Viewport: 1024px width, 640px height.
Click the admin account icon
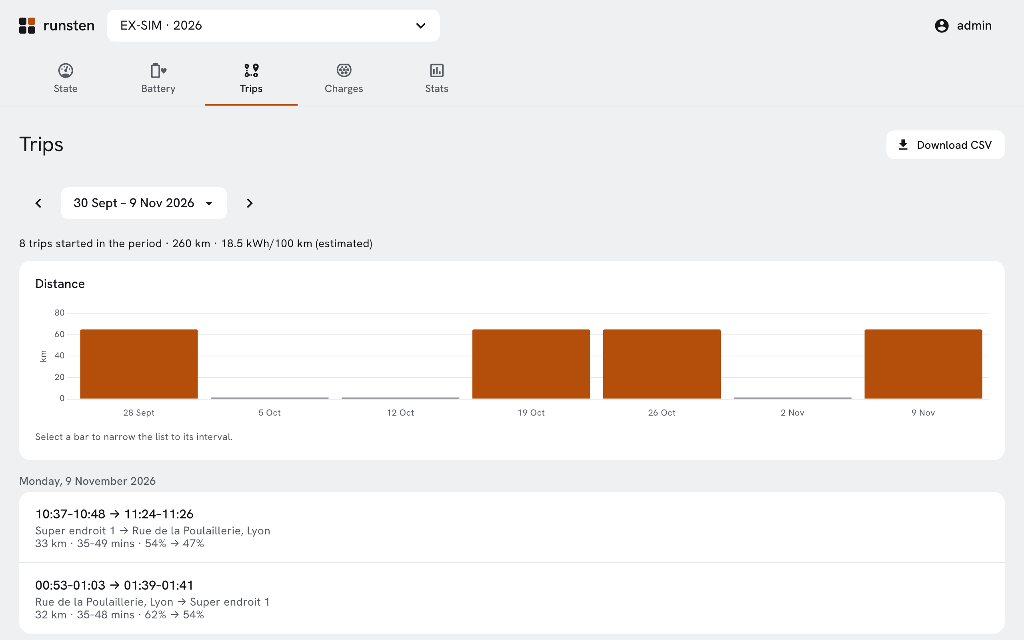(x=942, y=25)
